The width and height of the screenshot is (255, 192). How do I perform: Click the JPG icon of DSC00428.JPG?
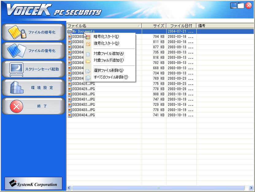pyautogui.click(x=70, y=84)
